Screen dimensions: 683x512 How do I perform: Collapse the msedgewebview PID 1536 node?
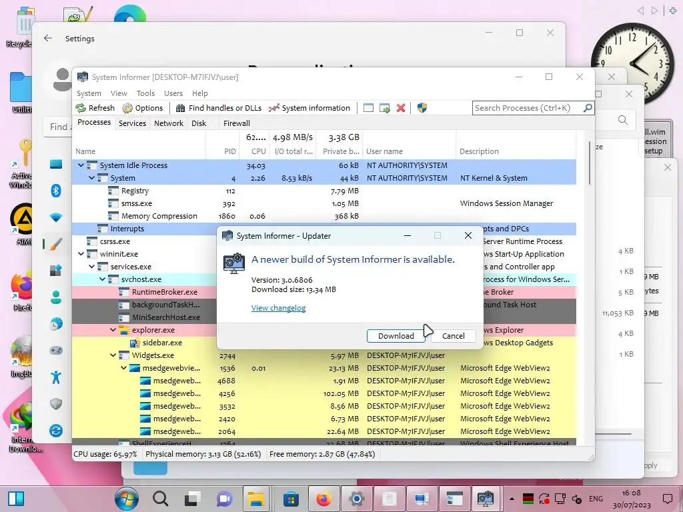coord(123,367)
